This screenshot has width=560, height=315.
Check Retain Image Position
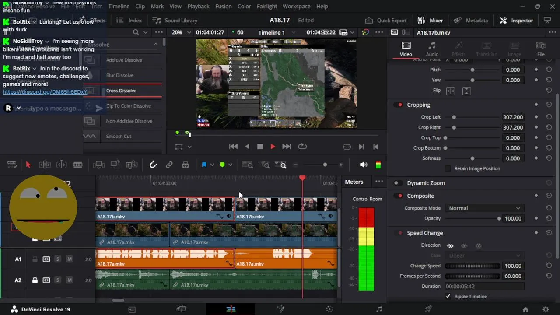(448, 168)
